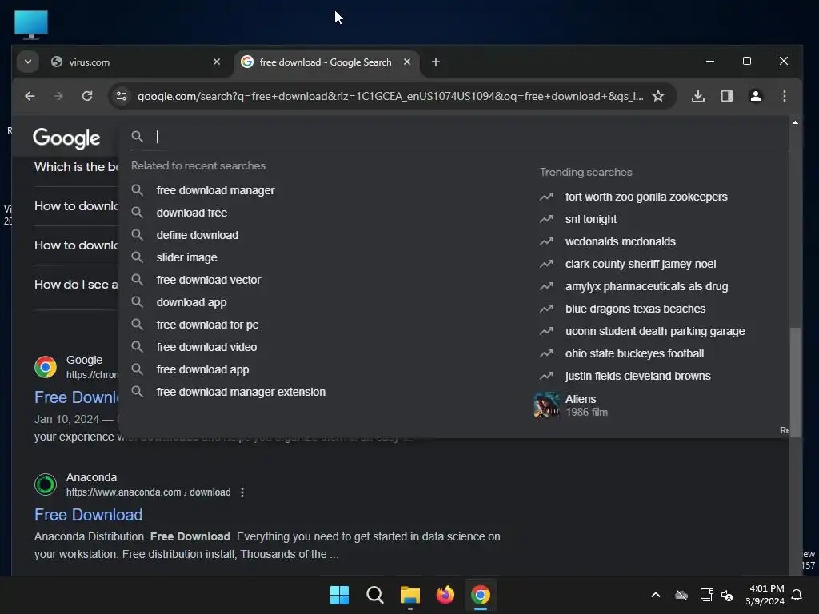The height and width of the screenshot is (614, 819).
Task: Open site information icon in address bar
Action: (122, 96)
